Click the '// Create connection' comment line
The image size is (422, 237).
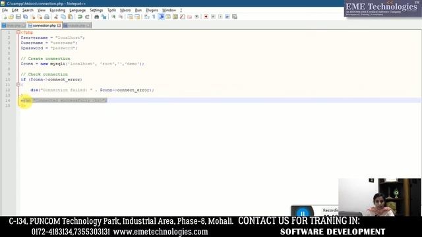pyautogui.click(x=45, y=59)
